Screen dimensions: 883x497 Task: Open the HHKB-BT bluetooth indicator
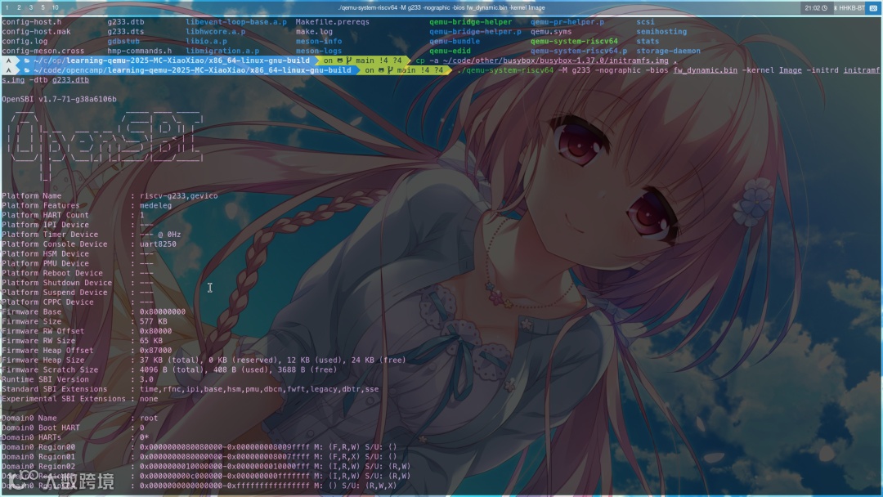[x=849, y=8]
